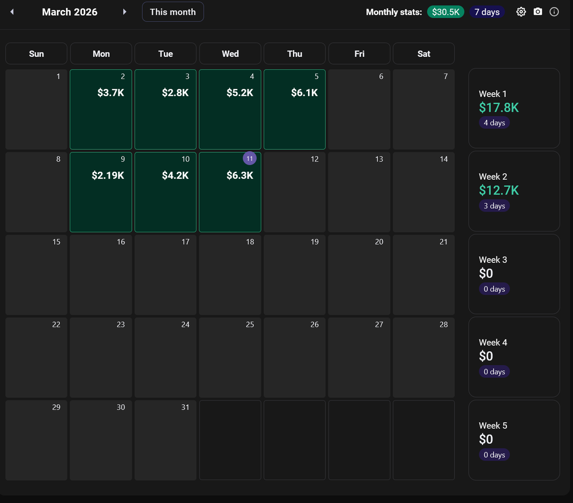The height and width of the screenshot is (503, 573).
Task: Select the March 23 cell
Action: pos(101,357)
